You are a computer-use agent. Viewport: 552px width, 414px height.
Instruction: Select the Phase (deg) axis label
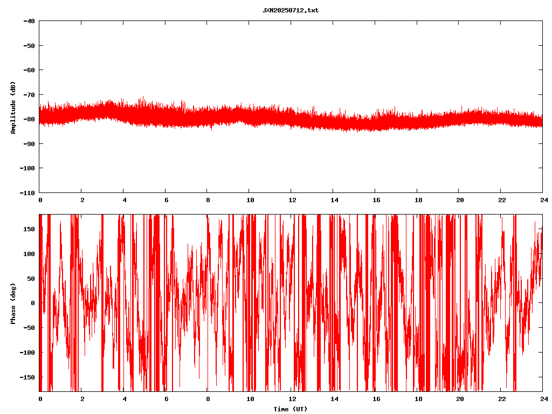pyautogui.click(x=13, y=303)
